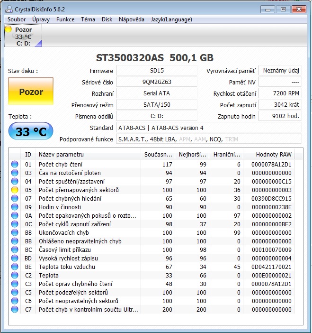
Task: Click the blue status icon for row BE
Action: 15,267
